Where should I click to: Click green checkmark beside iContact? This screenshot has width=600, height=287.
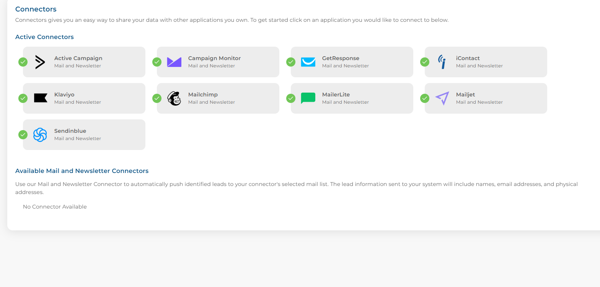tap(425, 62)
